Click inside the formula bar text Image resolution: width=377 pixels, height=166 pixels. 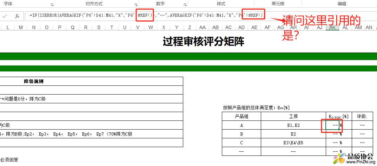147,16
